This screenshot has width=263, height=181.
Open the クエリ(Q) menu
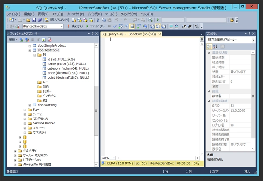(x=58, y=14)
